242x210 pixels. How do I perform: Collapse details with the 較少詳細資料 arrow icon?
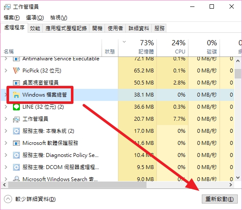tap(8, 199)
